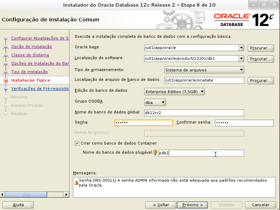
Task: Click the warning icon in the Mensagens box
Action: click(x=76, y=183)
